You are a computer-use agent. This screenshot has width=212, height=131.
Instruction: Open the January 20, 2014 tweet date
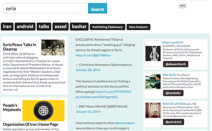pyautogui.click(x=88, y=70)
